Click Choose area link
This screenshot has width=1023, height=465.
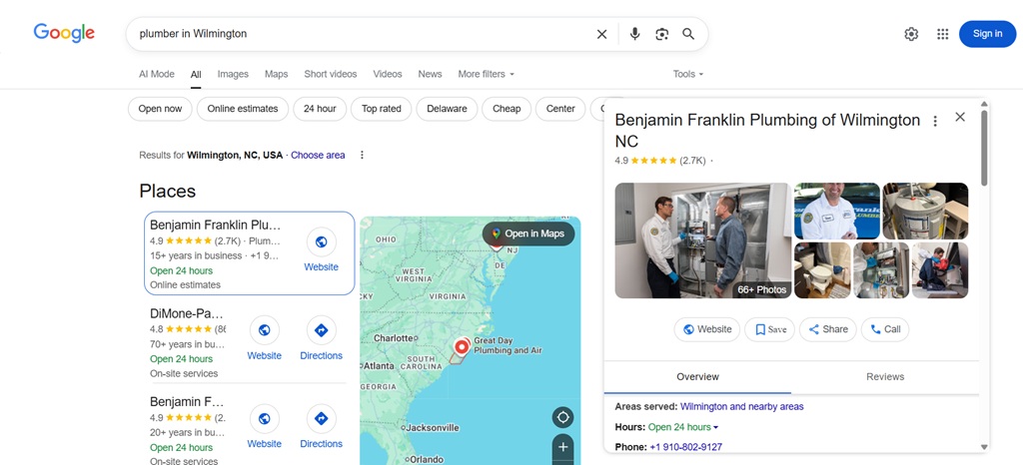coord(318,155)
